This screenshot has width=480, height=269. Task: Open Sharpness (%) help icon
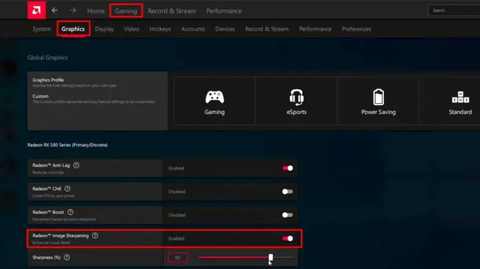pos(67,257)
